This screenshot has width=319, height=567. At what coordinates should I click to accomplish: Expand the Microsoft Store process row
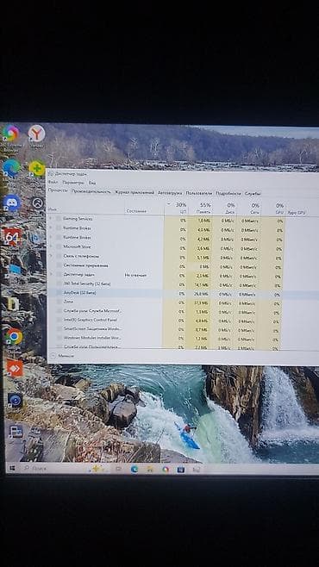[50, 246]
